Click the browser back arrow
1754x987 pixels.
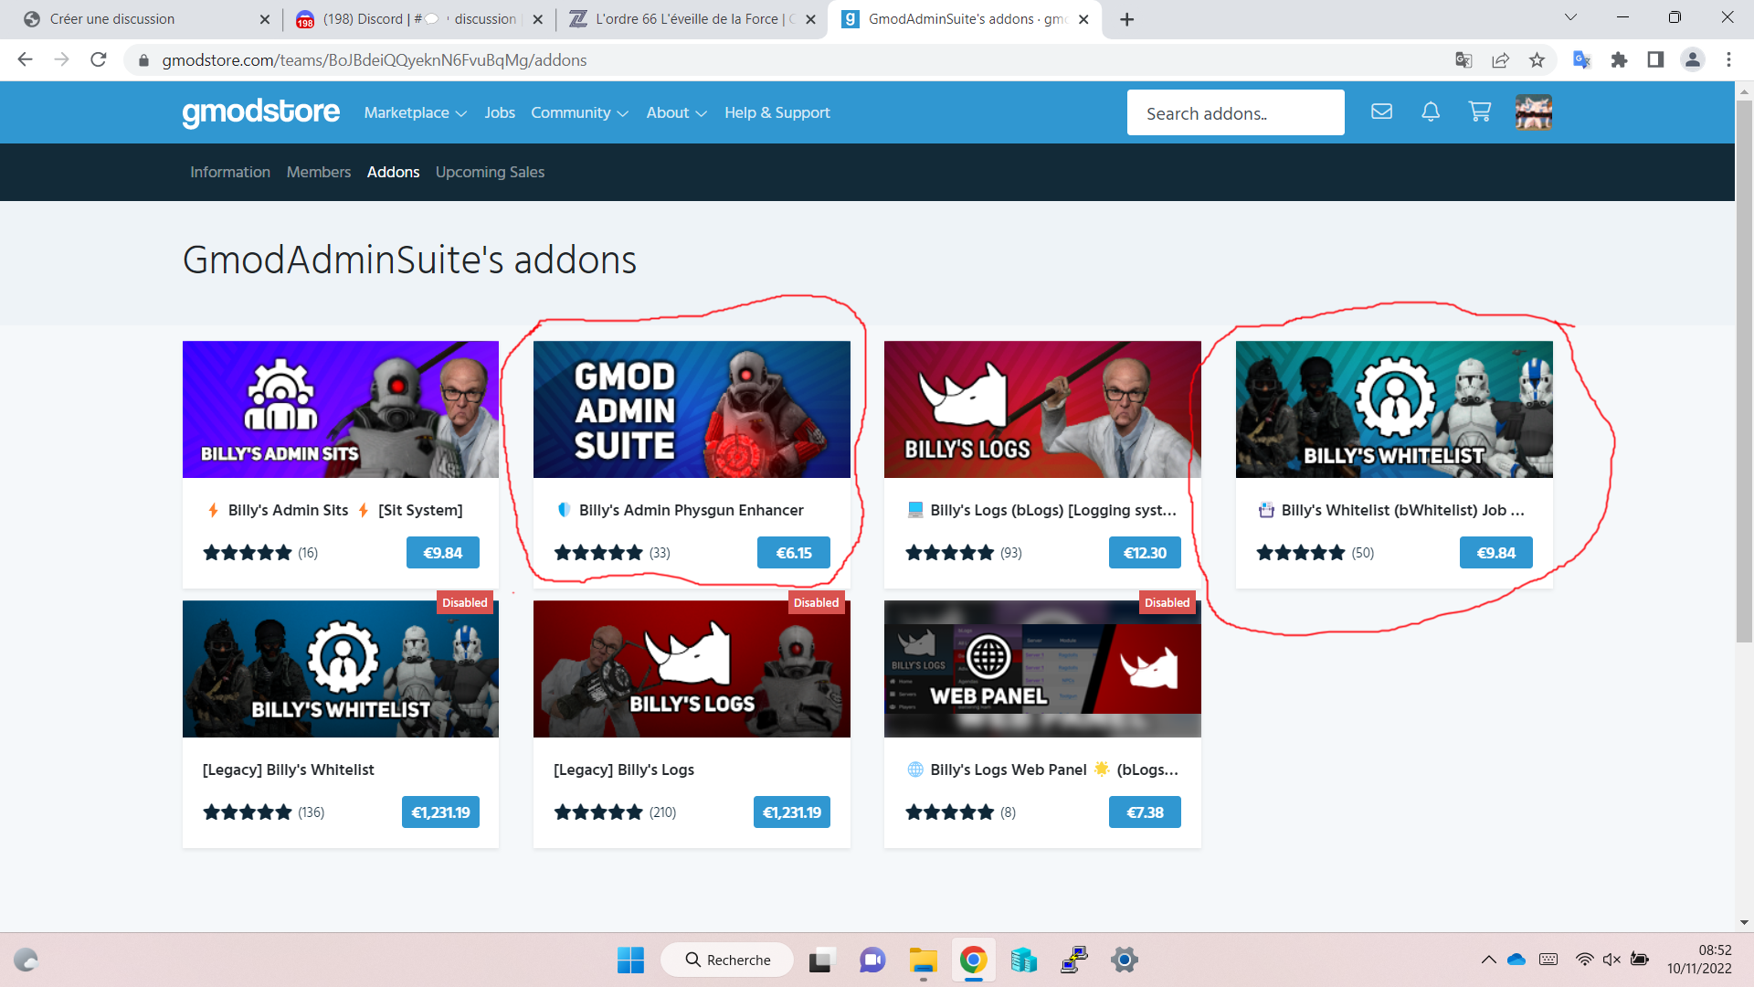(25, 59)
